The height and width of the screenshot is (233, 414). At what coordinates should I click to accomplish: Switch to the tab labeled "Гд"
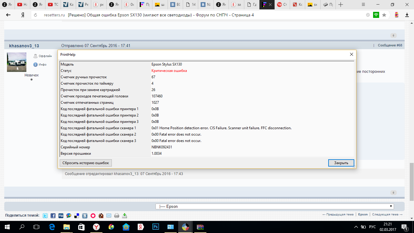pos(252,5)
